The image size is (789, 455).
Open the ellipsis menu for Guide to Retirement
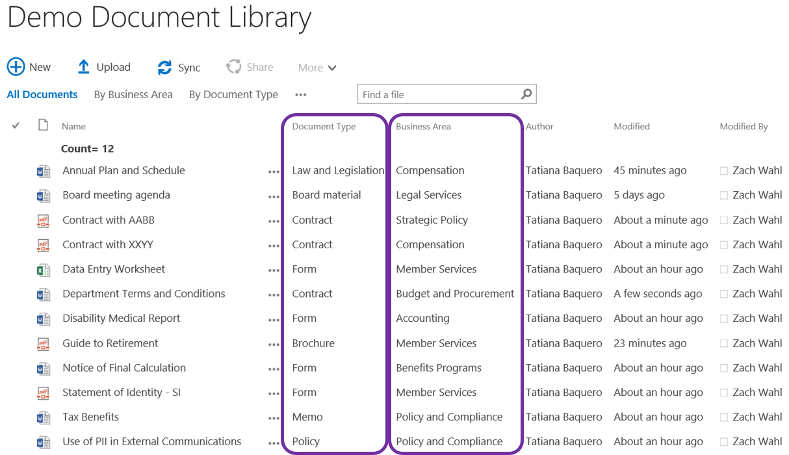click(274, 343)
